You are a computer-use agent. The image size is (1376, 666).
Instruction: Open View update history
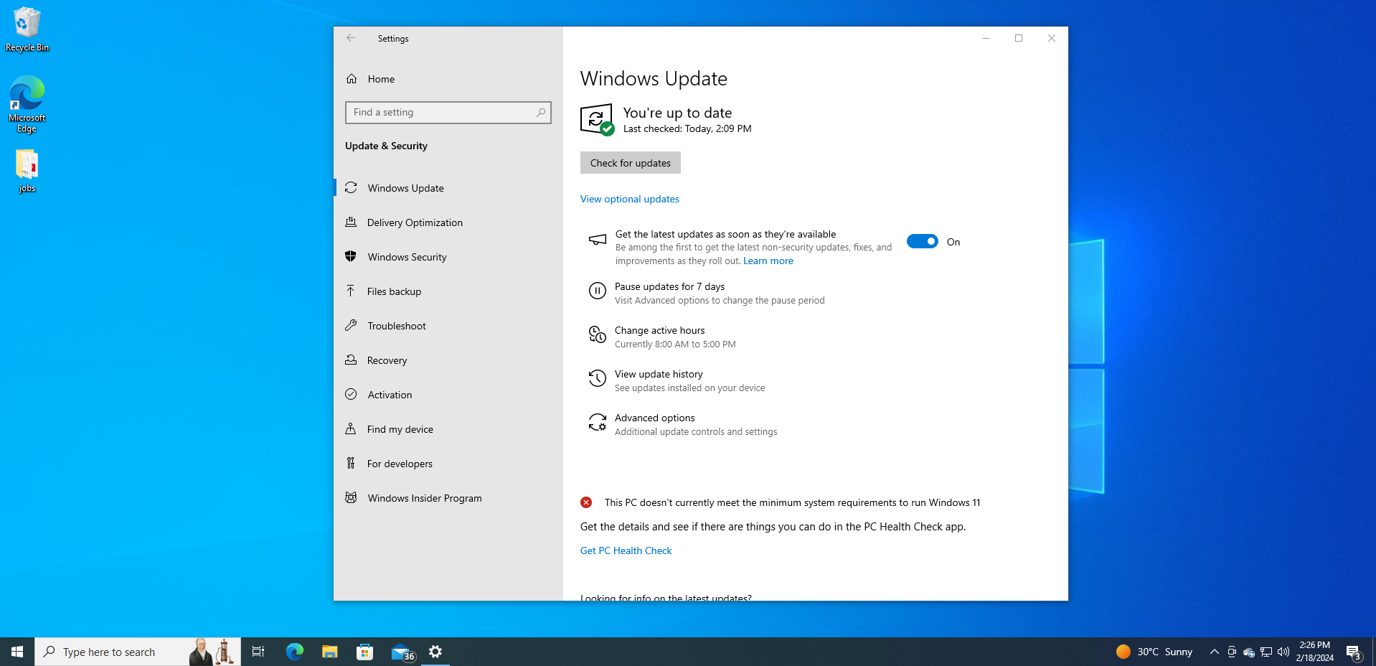click(659, 374)
